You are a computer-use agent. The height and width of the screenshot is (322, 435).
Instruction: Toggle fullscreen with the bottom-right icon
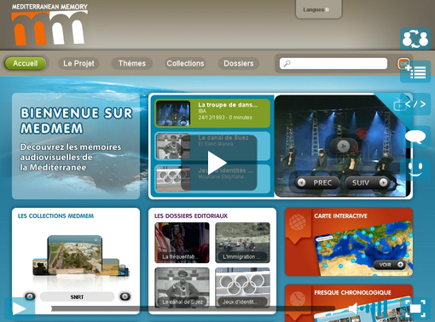415,308
